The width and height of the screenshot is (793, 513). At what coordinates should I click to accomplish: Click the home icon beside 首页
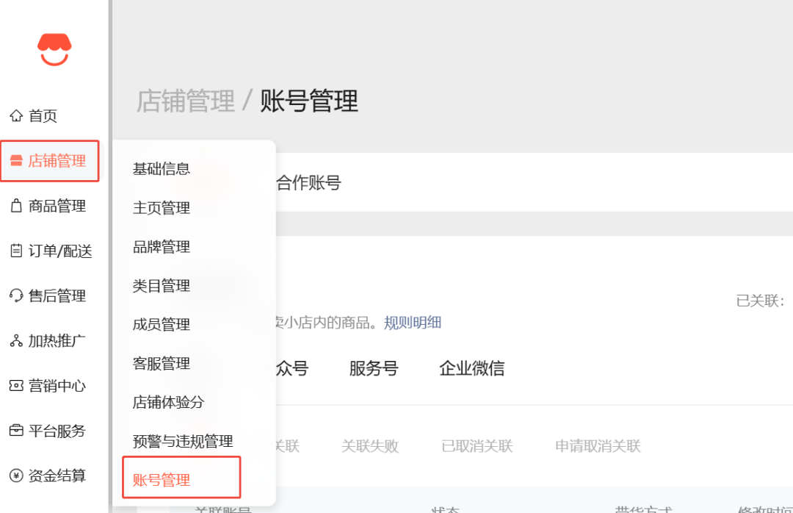click(x=16, y=116)
